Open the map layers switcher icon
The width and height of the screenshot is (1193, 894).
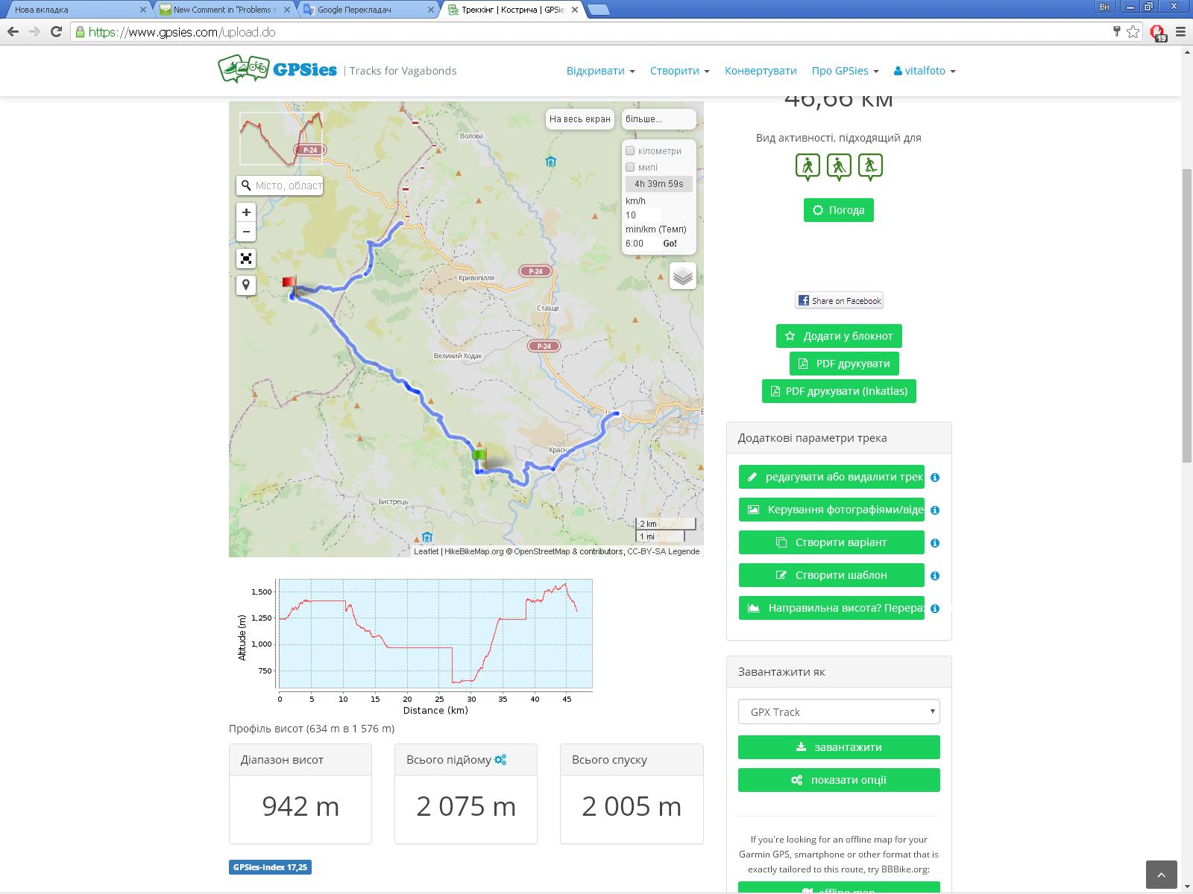682,276
